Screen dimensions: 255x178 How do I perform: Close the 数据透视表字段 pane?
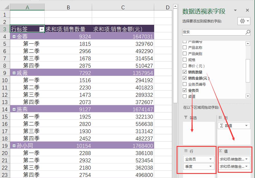point(247,10)
